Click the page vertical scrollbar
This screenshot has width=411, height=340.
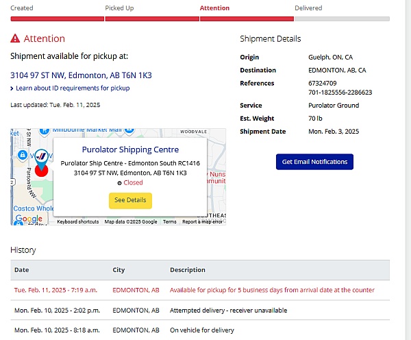[408, 170]
